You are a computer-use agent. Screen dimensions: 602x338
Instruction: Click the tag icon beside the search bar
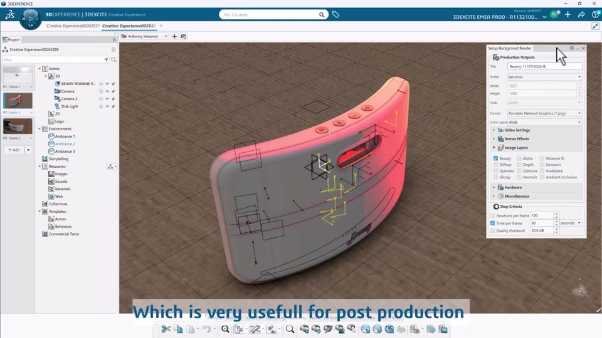click(x=335, y=14)
